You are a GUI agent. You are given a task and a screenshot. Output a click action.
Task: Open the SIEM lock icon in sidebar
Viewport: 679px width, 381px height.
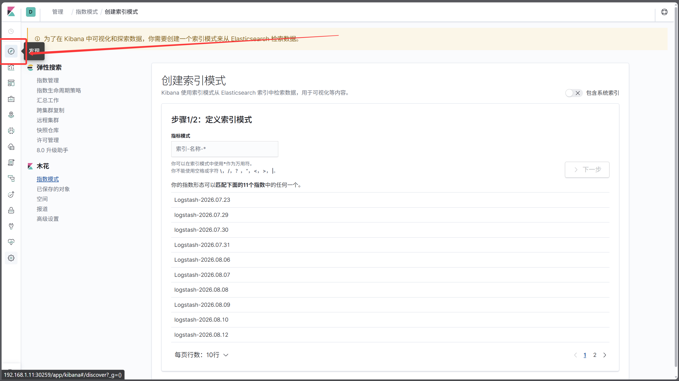click(11, 210)
